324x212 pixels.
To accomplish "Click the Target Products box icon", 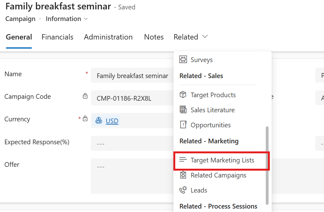I will click(x=183, y=95).
